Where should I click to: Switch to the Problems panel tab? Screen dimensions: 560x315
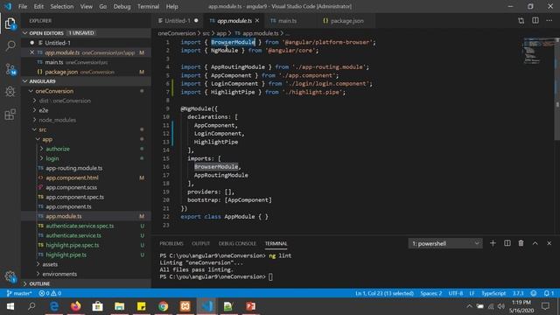tap(171, 243)
